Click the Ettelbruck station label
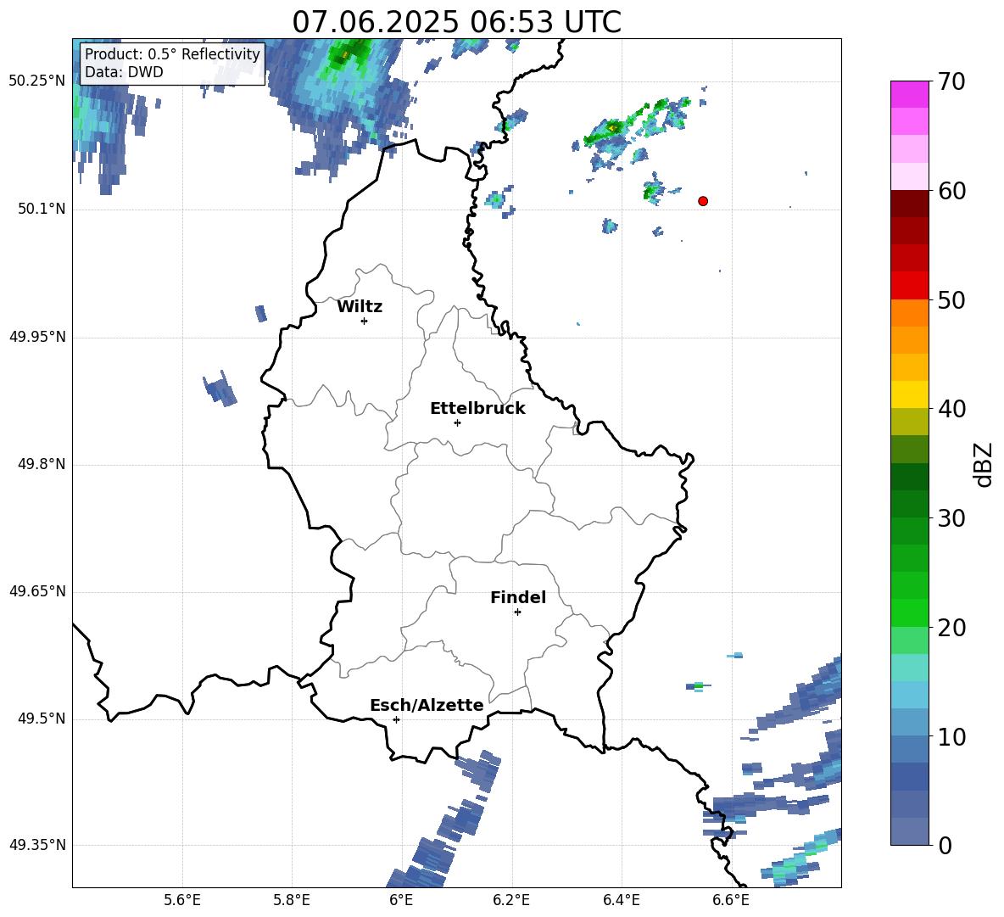 point(477,409)
